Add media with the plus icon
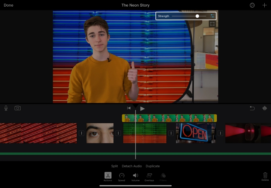Viewport: 271px width, 188px height. [264, 5]
